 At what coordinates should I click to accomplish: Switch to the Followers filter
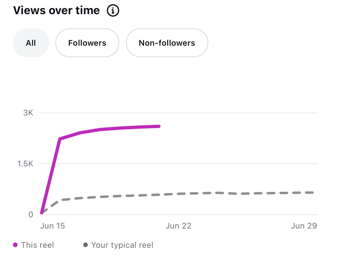pos(87,43)
